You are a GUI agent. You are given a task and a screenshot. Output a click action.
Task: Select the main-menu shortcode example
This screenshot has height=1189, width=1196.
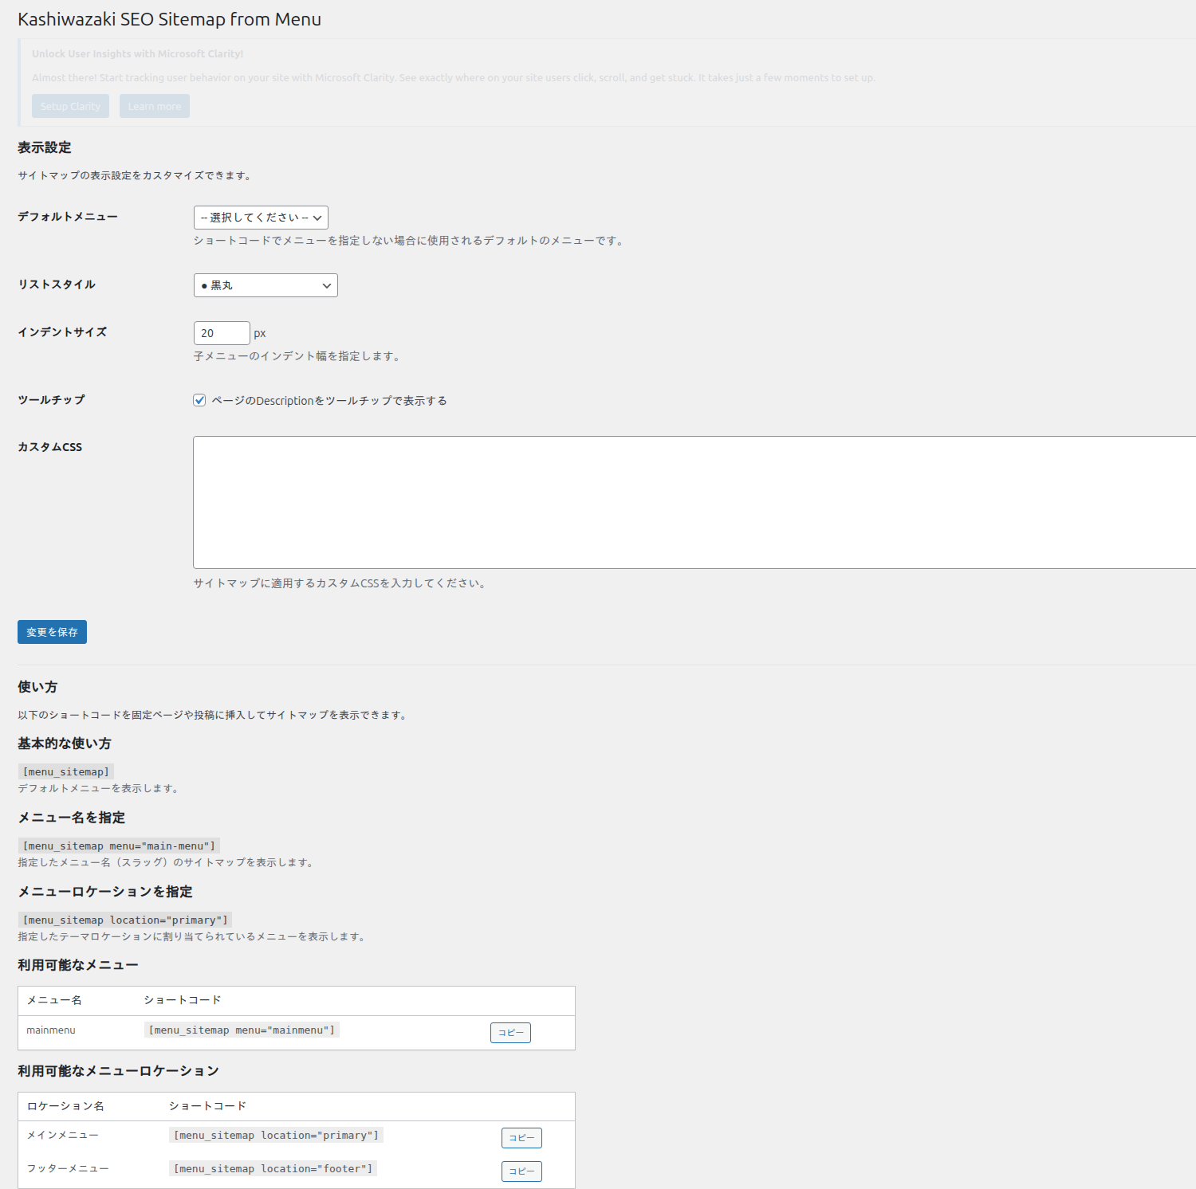(x=118, y=845)
